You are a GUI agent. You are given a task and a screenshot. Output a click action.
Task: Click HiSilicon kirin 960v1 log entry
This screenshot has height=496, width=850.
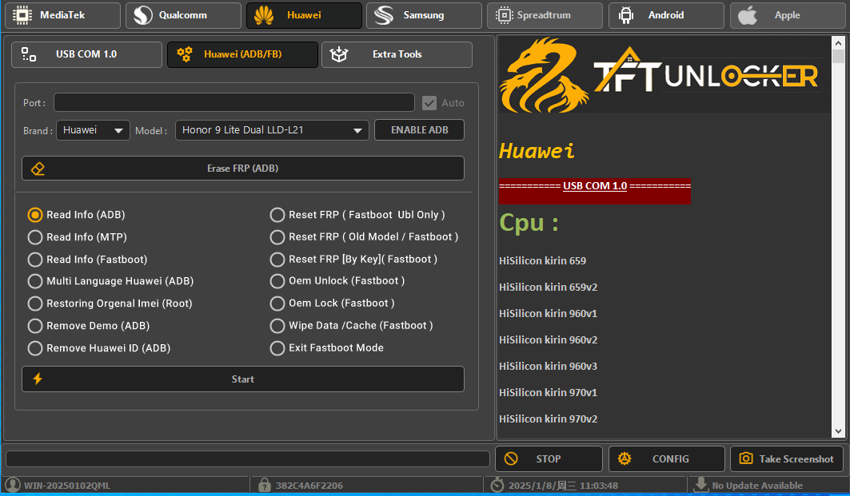click(548, 313)
